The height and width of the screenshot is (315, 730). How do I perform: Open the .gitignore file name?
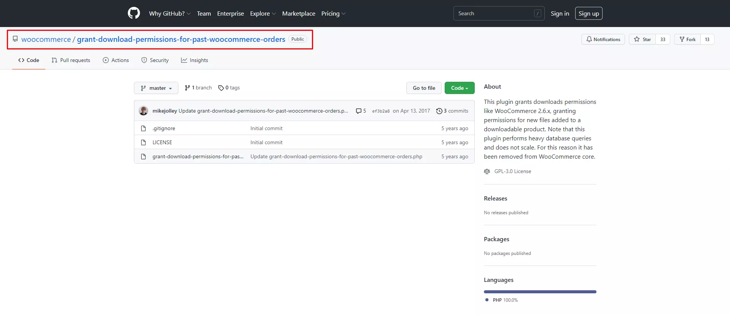click(164, 129)
